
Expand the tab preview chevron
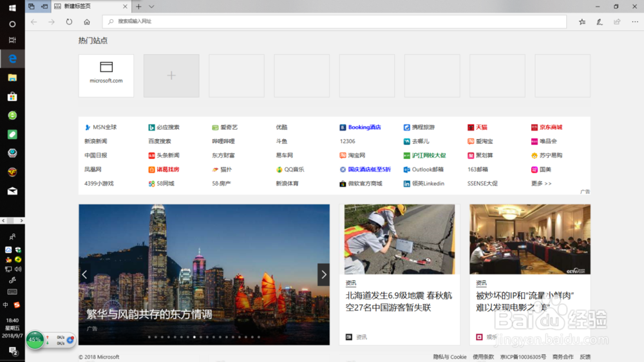(151, 6)
